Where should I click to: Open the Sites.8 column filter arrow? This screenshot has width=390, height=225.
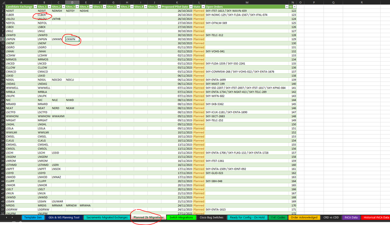click(146, 7)
